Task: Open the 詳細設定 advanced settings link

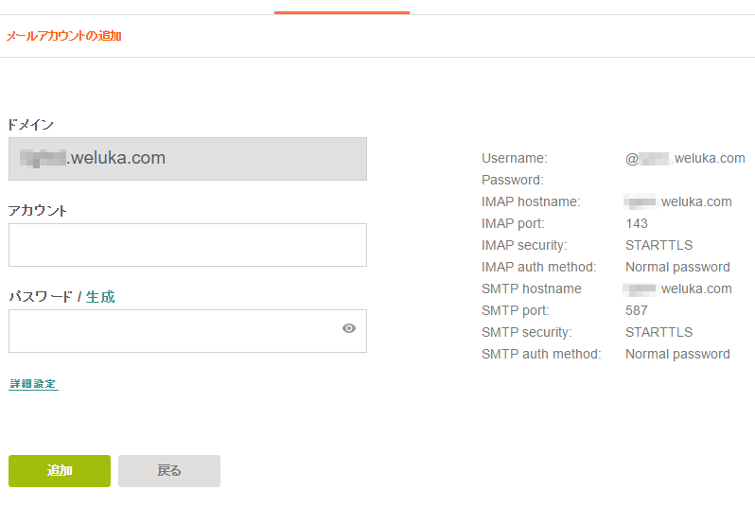Action: [x=33, y=384]
